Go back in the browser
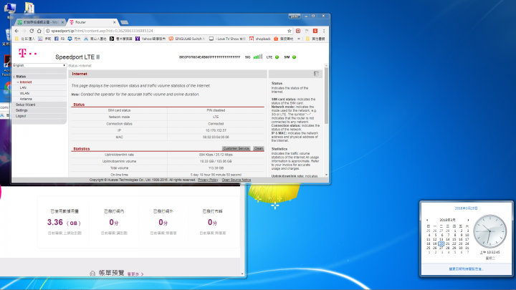This screenshot has width=516, height=290. click(x=16, y=31)
